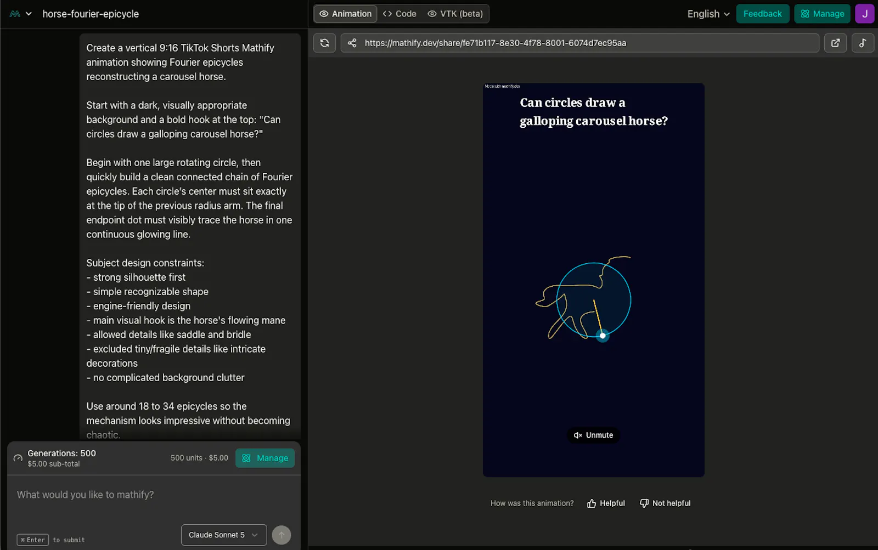The width and height of the screenshot is (878, 550).
Task: Open the English language dropdown
Action: (x=708, y=14)
